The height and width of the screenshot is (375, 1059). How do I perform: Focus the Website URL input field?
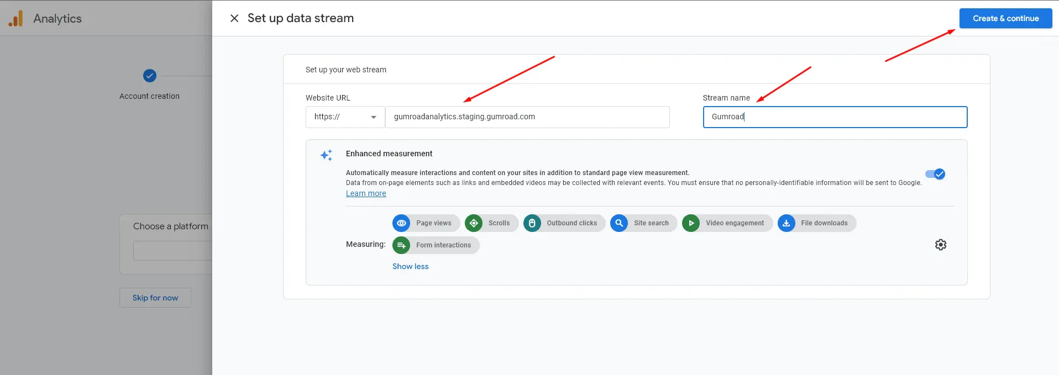pyautogui.click(x=527, y=117)
